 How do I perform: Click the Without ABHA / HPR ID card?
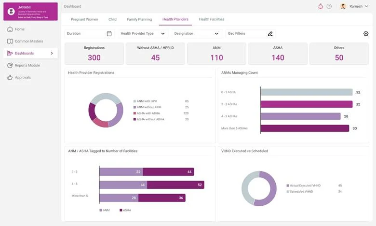[x=155, y=54]
